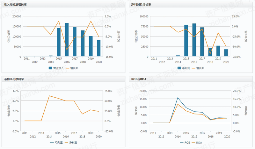Click the 金额(万元) axis title in revenue chart
The width and height of the screenshot is (255, 149).
tap(9, 36)
